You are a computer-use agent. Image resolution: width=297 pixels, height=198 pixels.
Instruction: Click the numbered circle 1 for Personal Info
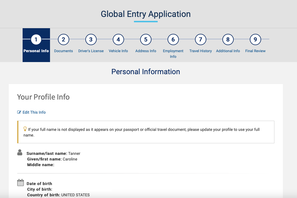(x=36, y=39)
